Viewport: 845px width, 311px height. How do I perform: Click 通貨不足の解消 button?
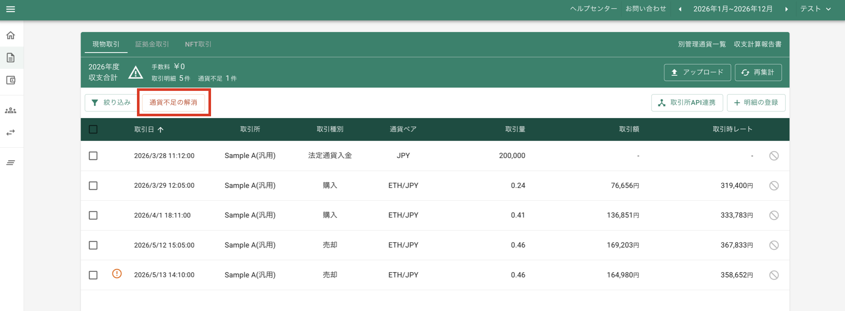click(x=174, y=103)
